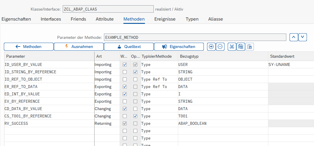Switch to the Ereignisse tab
This screenshot has width=314, height=146.
(x=165, y=19)
